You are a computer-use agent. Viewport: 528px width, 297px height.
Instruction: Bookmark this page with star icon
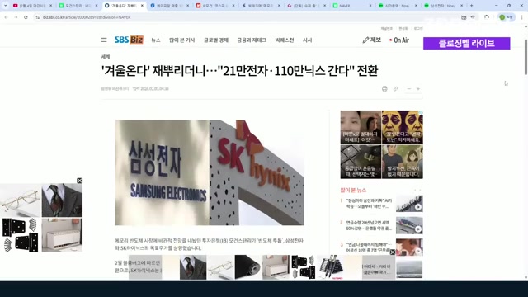473,17
